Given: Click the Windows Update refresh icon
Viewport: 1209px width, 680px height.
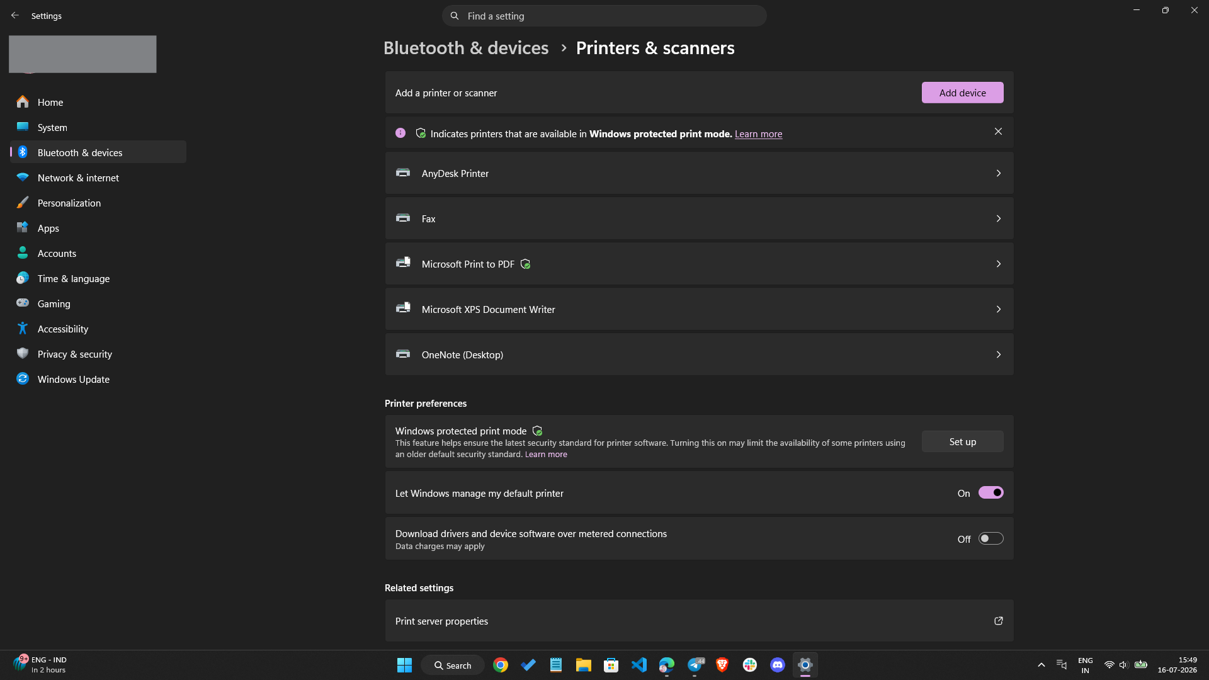Looking at the screenshot, I should point(23,379).
